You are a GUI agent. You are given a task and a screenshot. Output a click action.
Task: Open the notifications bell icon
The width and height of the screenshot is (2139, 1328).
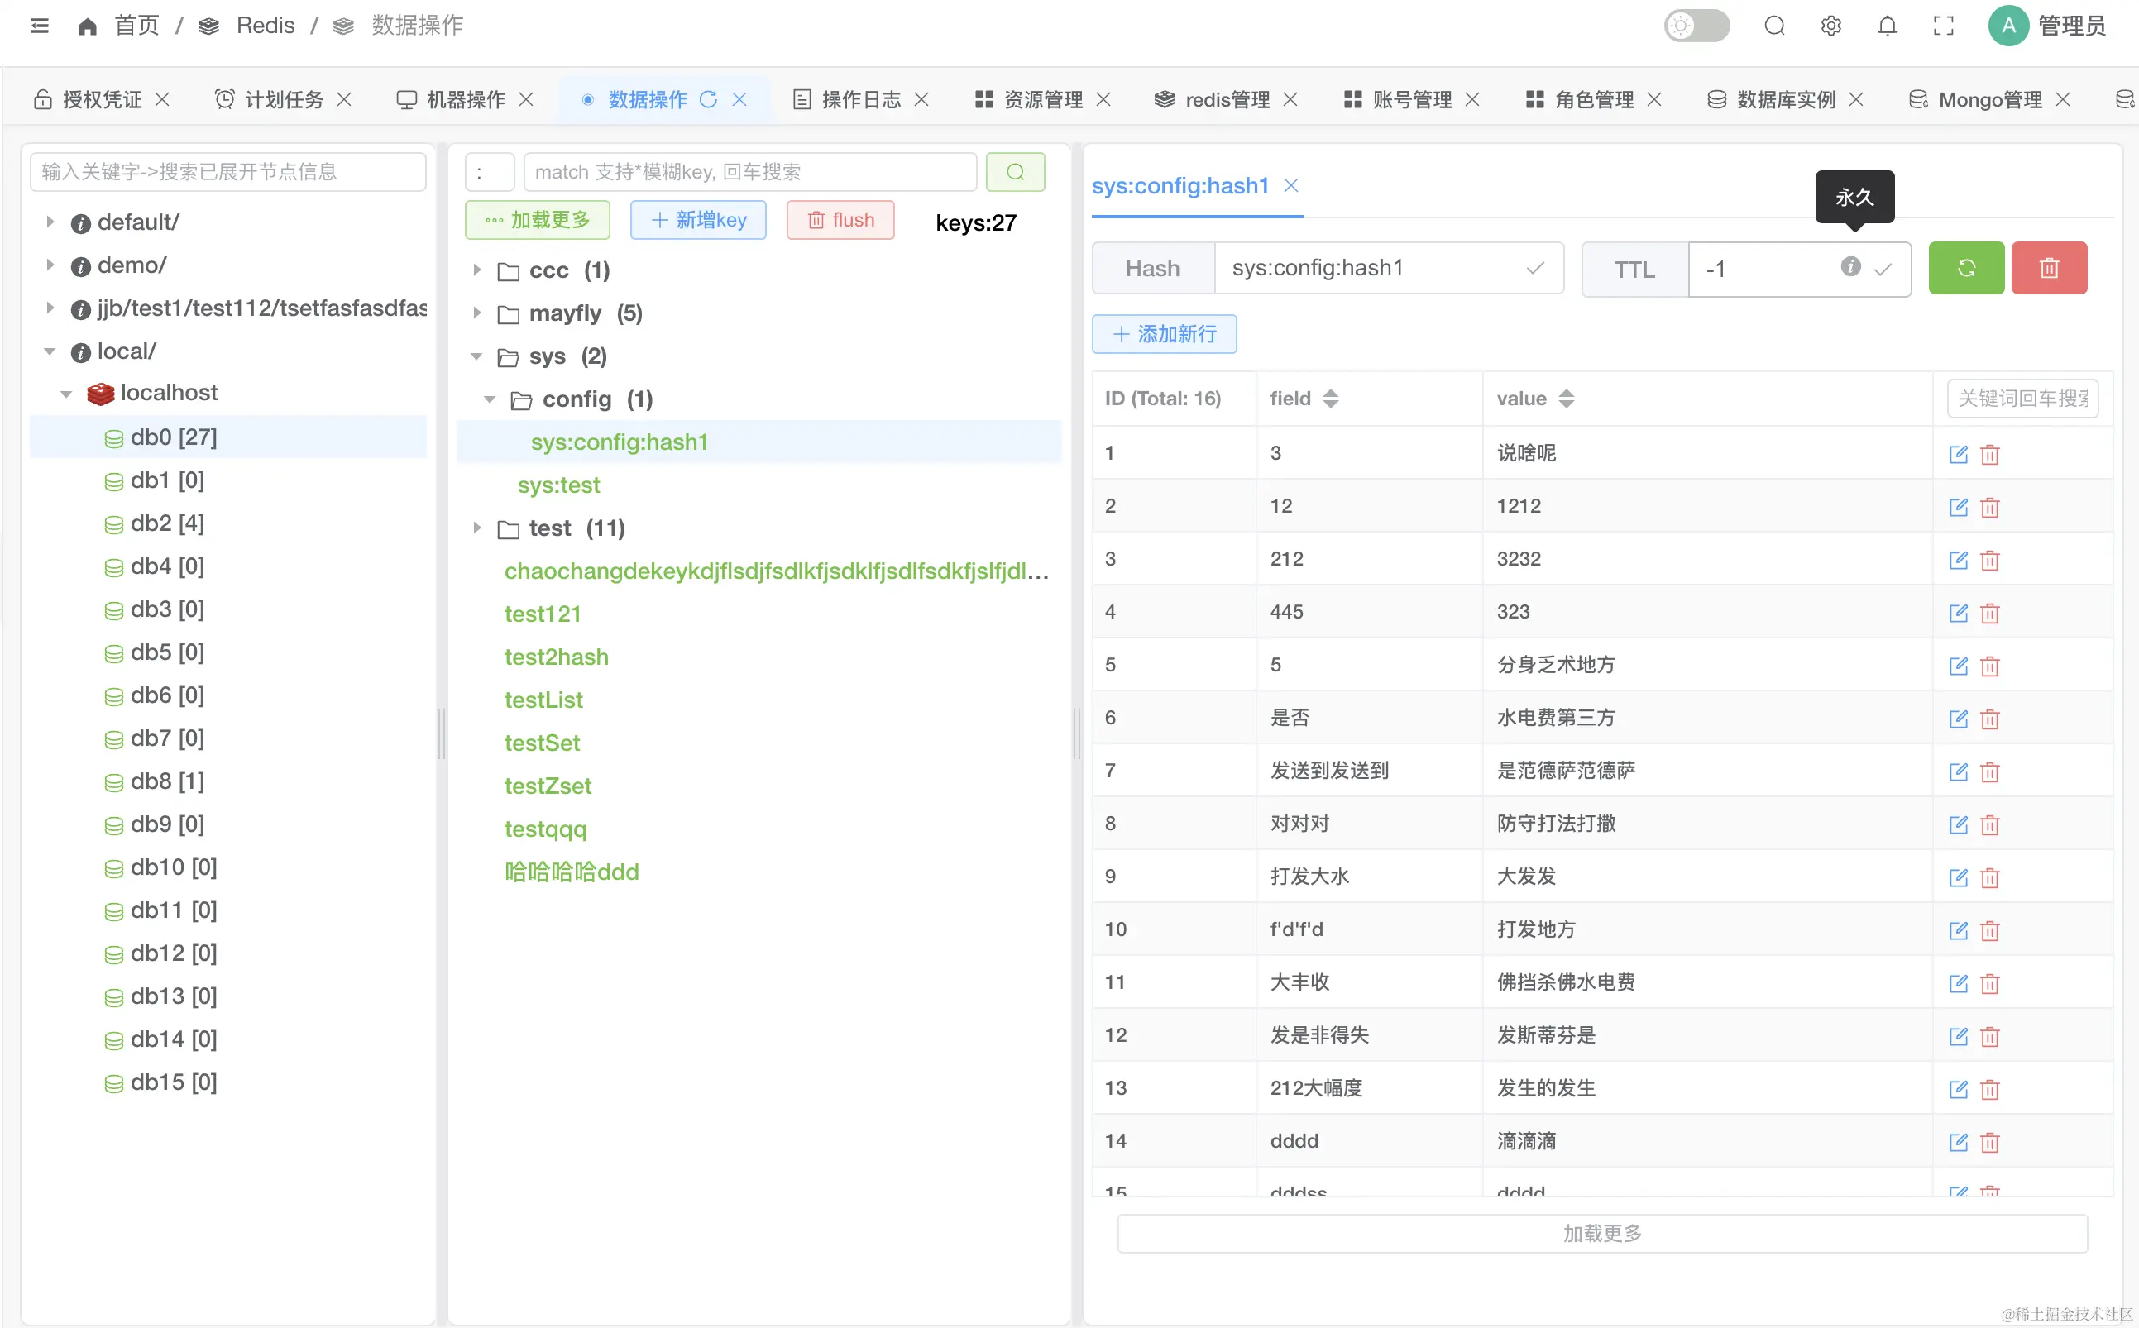[1887, 26]
